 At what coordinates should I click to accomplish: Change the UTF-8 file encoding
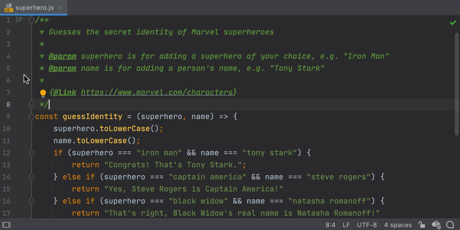point(367,225)
